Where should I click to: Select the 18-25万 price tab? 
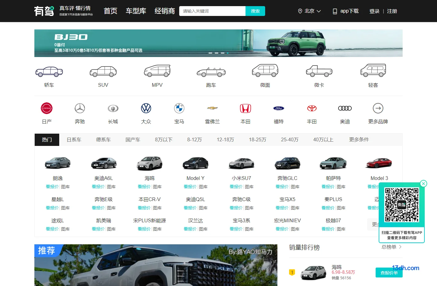point(257,139)
